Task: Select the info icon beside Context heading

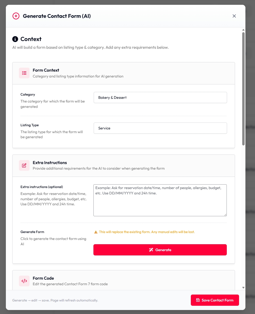Action: 15,39
